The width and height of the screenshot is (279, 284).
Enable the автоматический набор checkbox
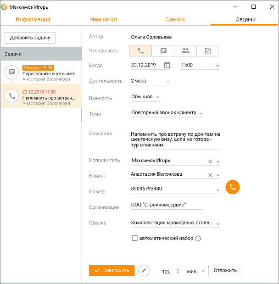(134, 238)
